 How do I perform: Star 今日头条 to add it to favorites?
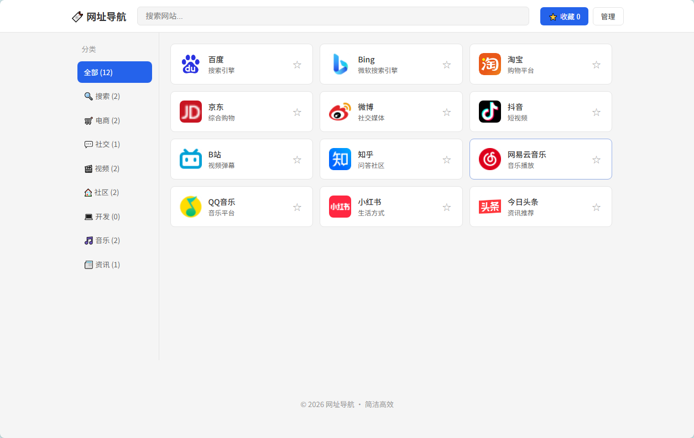pos(596,207)
